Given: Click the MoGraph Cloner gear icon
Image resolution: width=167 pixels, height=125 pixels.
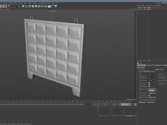Looking at the screenshot, I should coord(36,6).
